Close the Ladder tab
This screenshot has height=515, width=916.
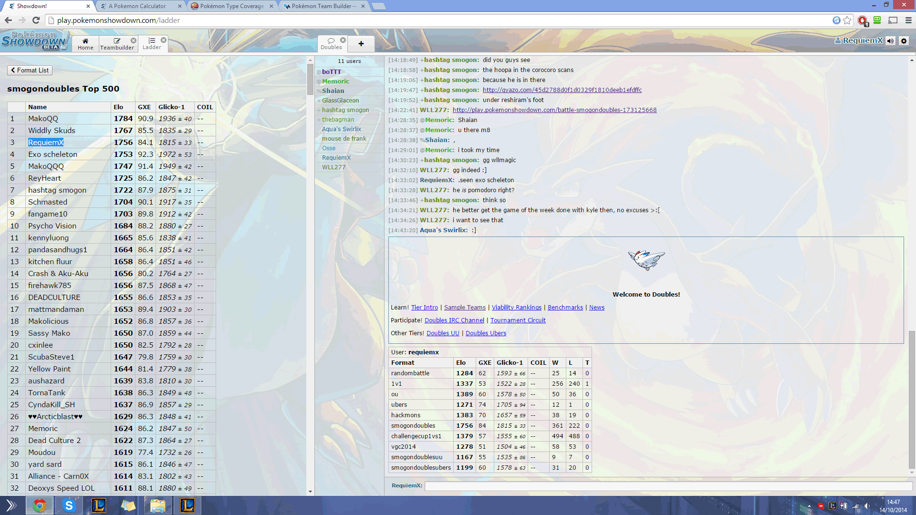(164, 40)
